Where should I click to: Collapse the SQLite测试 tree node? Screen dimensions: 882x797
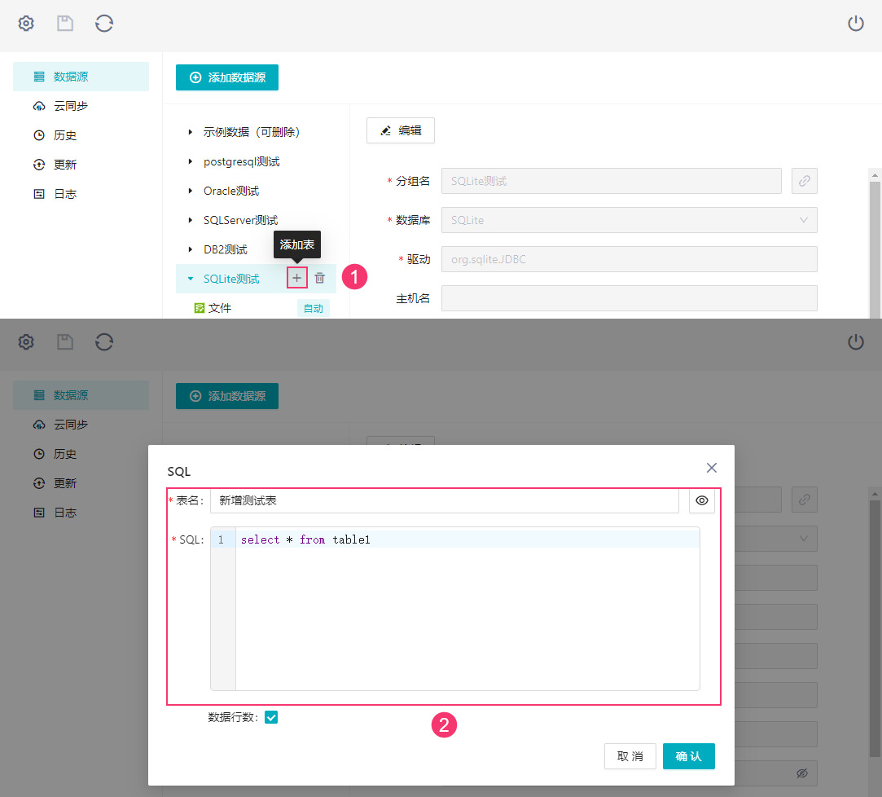coord(190,279)
